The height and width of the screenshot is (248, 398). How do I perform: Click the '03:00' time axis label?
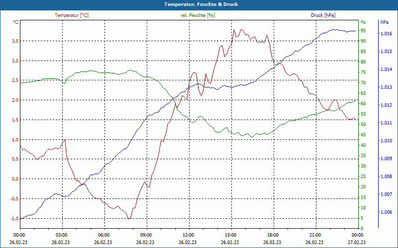tap(61, 235)
